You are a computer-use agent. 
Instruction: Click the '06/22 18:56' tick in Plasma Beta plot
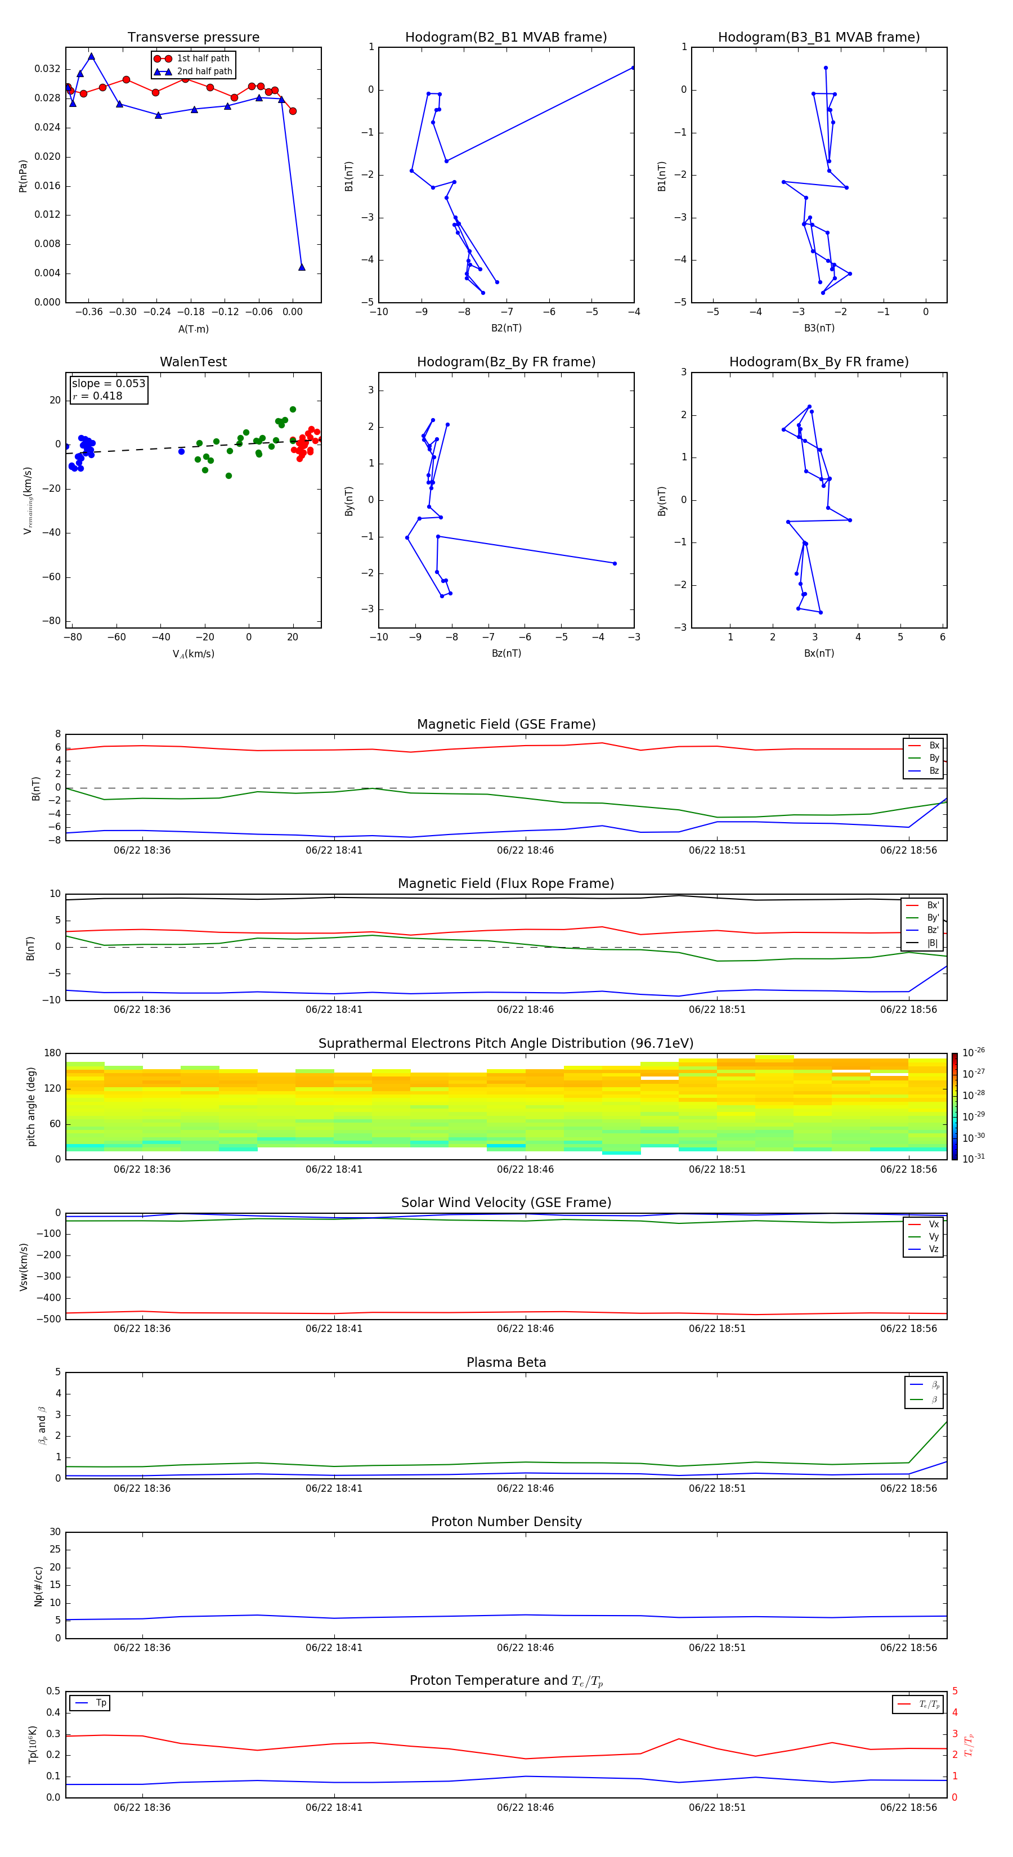[908, 1488]
